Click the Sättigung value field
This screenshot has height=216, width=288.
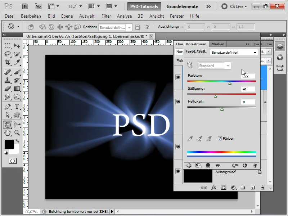tap(248, 89)
